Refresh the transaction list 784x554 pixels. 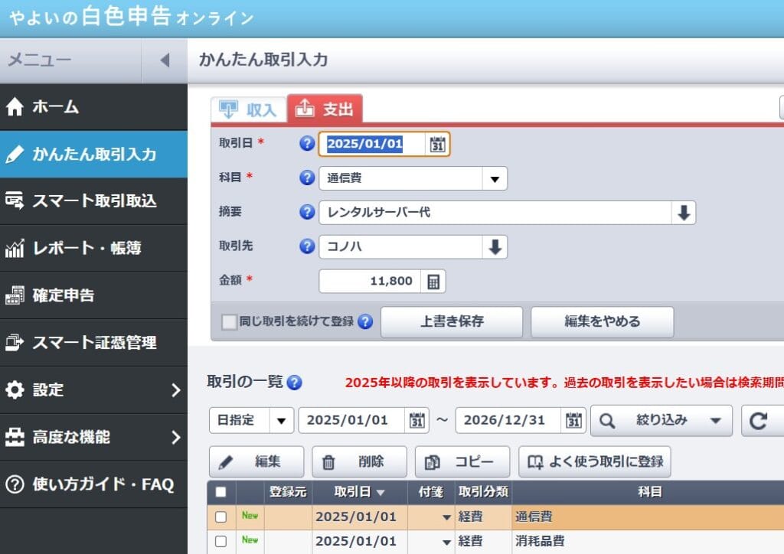click(x=760, y=420)
